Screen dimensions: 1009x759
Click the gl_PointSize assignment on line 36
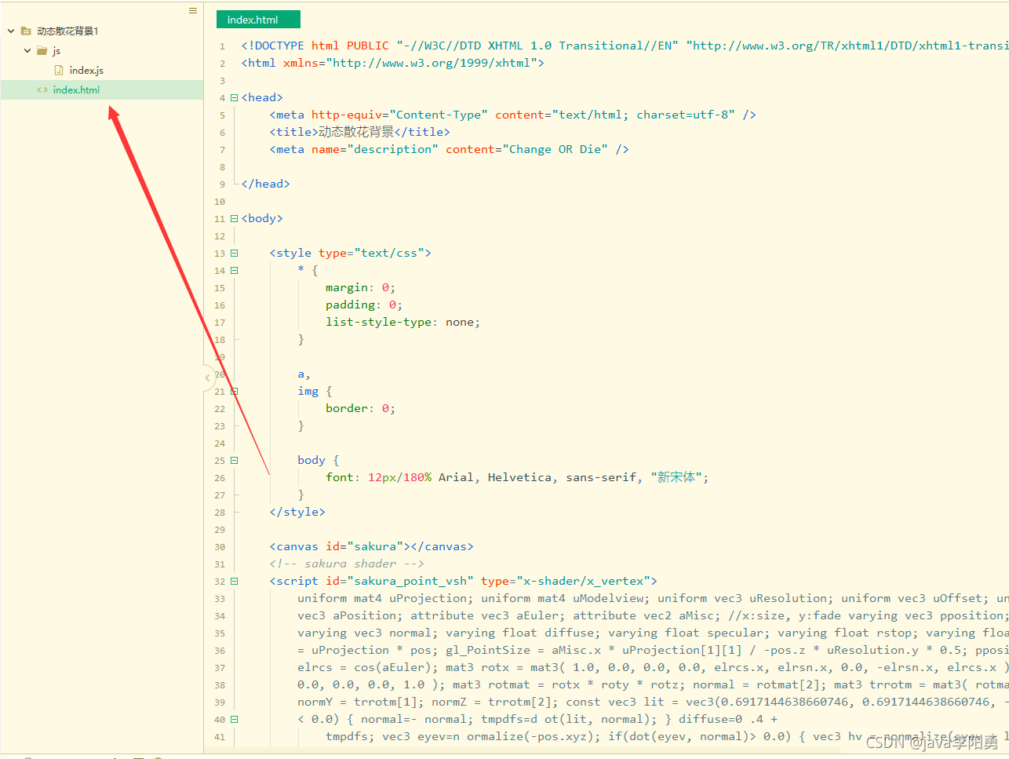pos(633,650)
